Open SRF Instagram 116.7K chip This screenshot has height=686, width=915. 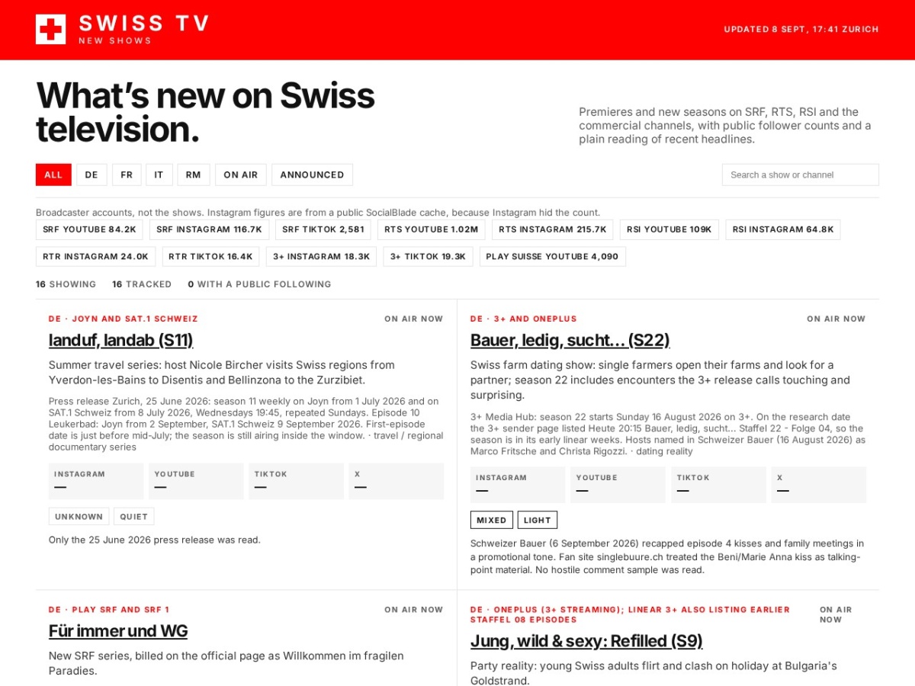209,229
